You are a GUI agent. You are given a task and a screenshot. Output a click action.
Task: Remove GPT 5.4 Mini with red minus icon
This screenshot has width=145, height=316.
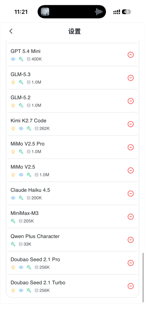point(131,55)
